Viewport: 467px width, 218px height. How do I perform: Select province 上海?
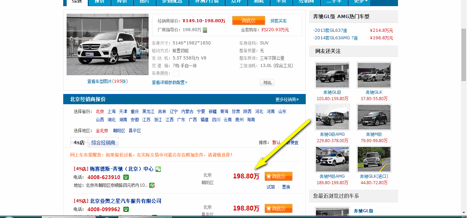[112, 111]
